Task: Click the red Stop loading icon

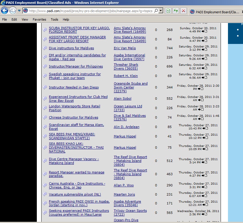Action: (x=183, y=11)
